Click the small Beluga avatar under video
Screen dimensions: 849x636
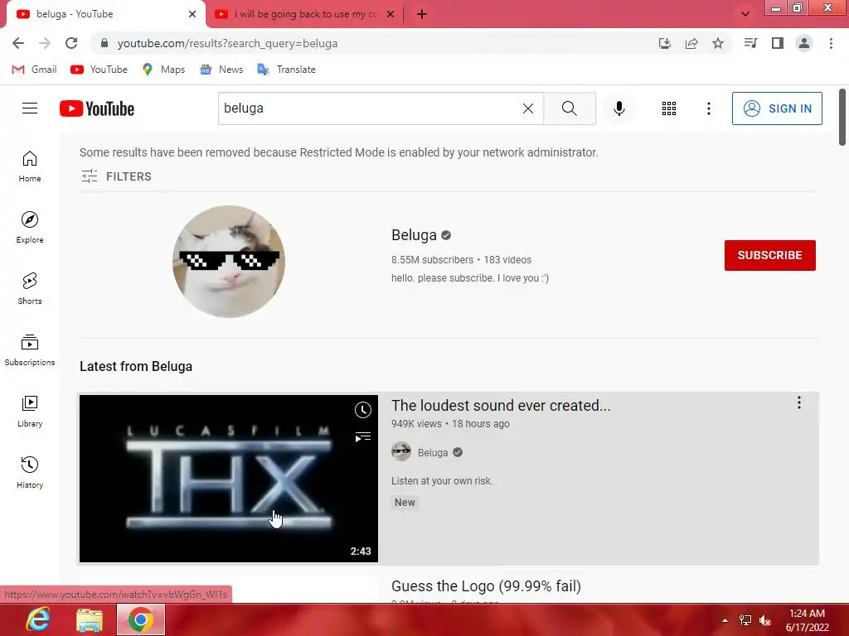[x=401, y=451]
